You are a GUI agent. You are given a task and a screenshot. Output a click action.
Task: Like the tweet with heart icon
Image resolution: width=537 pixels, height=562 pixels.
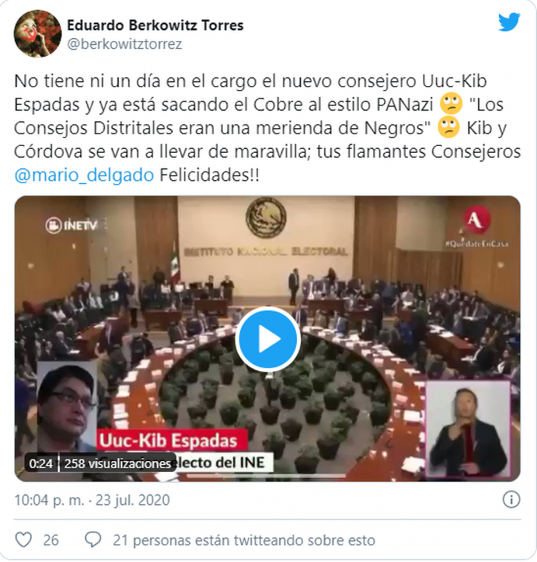[23, 539]
